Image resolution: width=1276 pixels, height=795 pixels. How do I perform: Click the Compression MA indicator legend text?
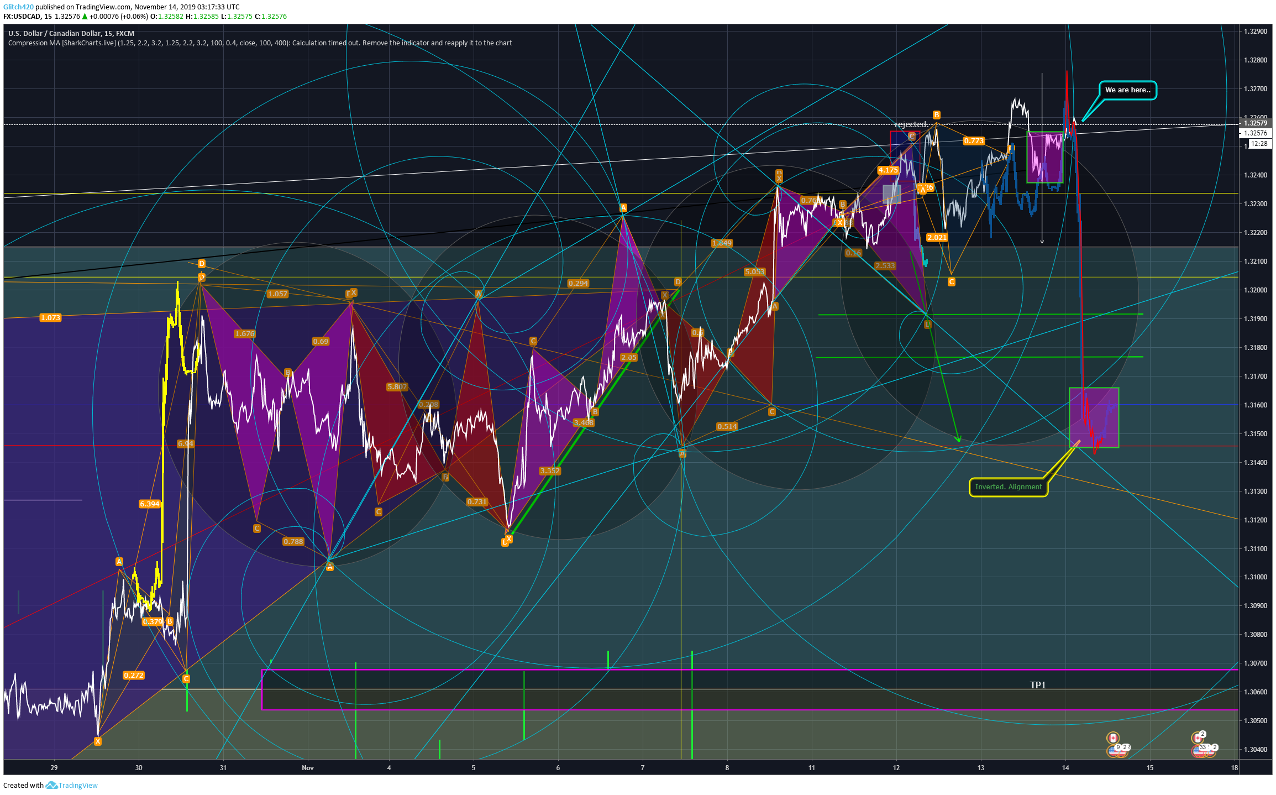pos(260,43)
